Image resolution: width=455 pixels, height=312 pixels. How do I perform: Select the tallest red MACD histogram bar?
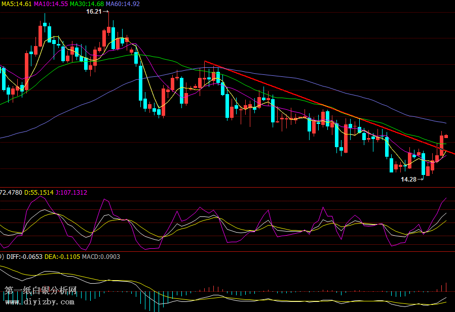pyautogui.click(x=446, y=287)
